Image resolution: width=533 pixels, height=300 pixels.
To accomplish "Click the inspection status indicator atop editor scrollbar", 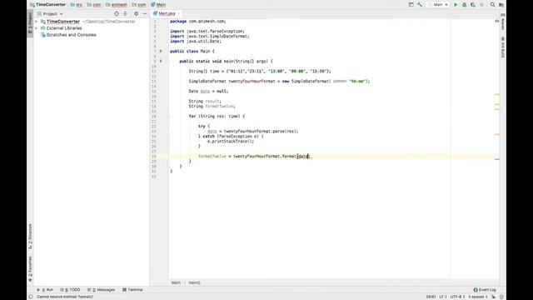I will (x=497, y=21).
